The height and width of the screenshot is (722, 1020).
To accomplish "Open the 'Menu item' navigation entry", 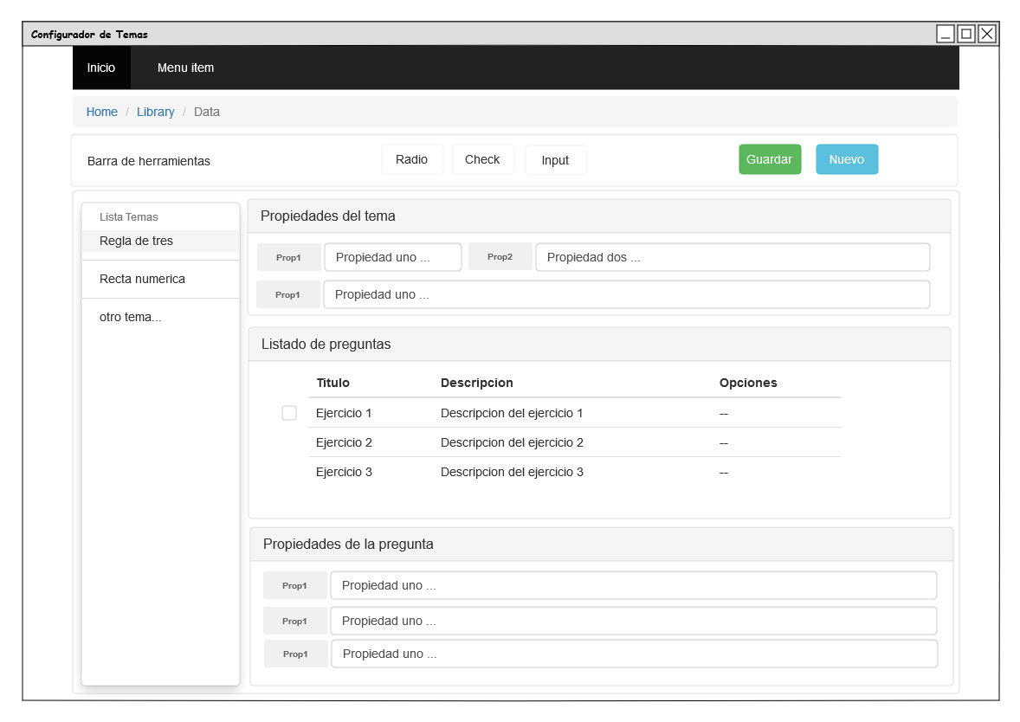I will [185, 68].
